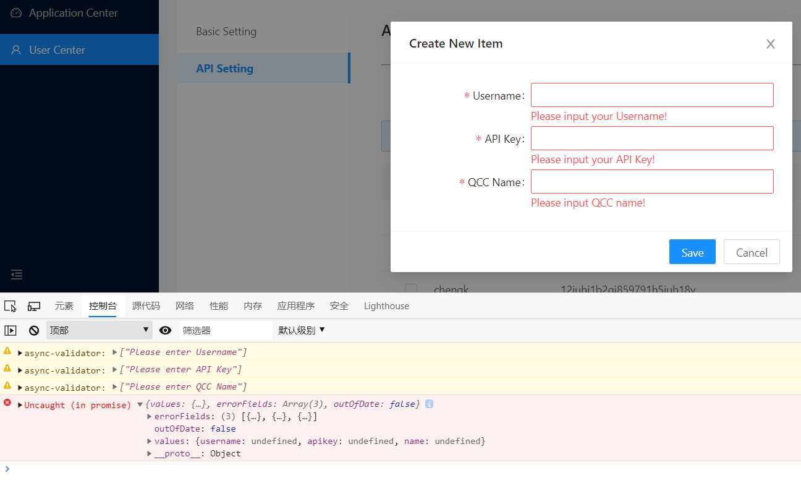Image resolution: width=801 pixels, height=499 pixels.
Task: Open the 顶部 execution context dropdown
Action: click(x=99, y=330)
